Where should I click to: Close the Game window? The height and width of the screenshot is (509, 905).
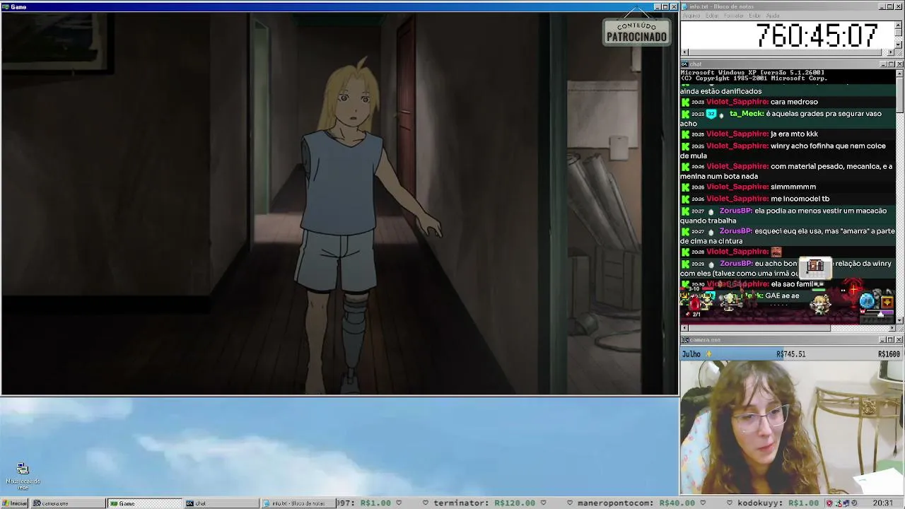673,7
